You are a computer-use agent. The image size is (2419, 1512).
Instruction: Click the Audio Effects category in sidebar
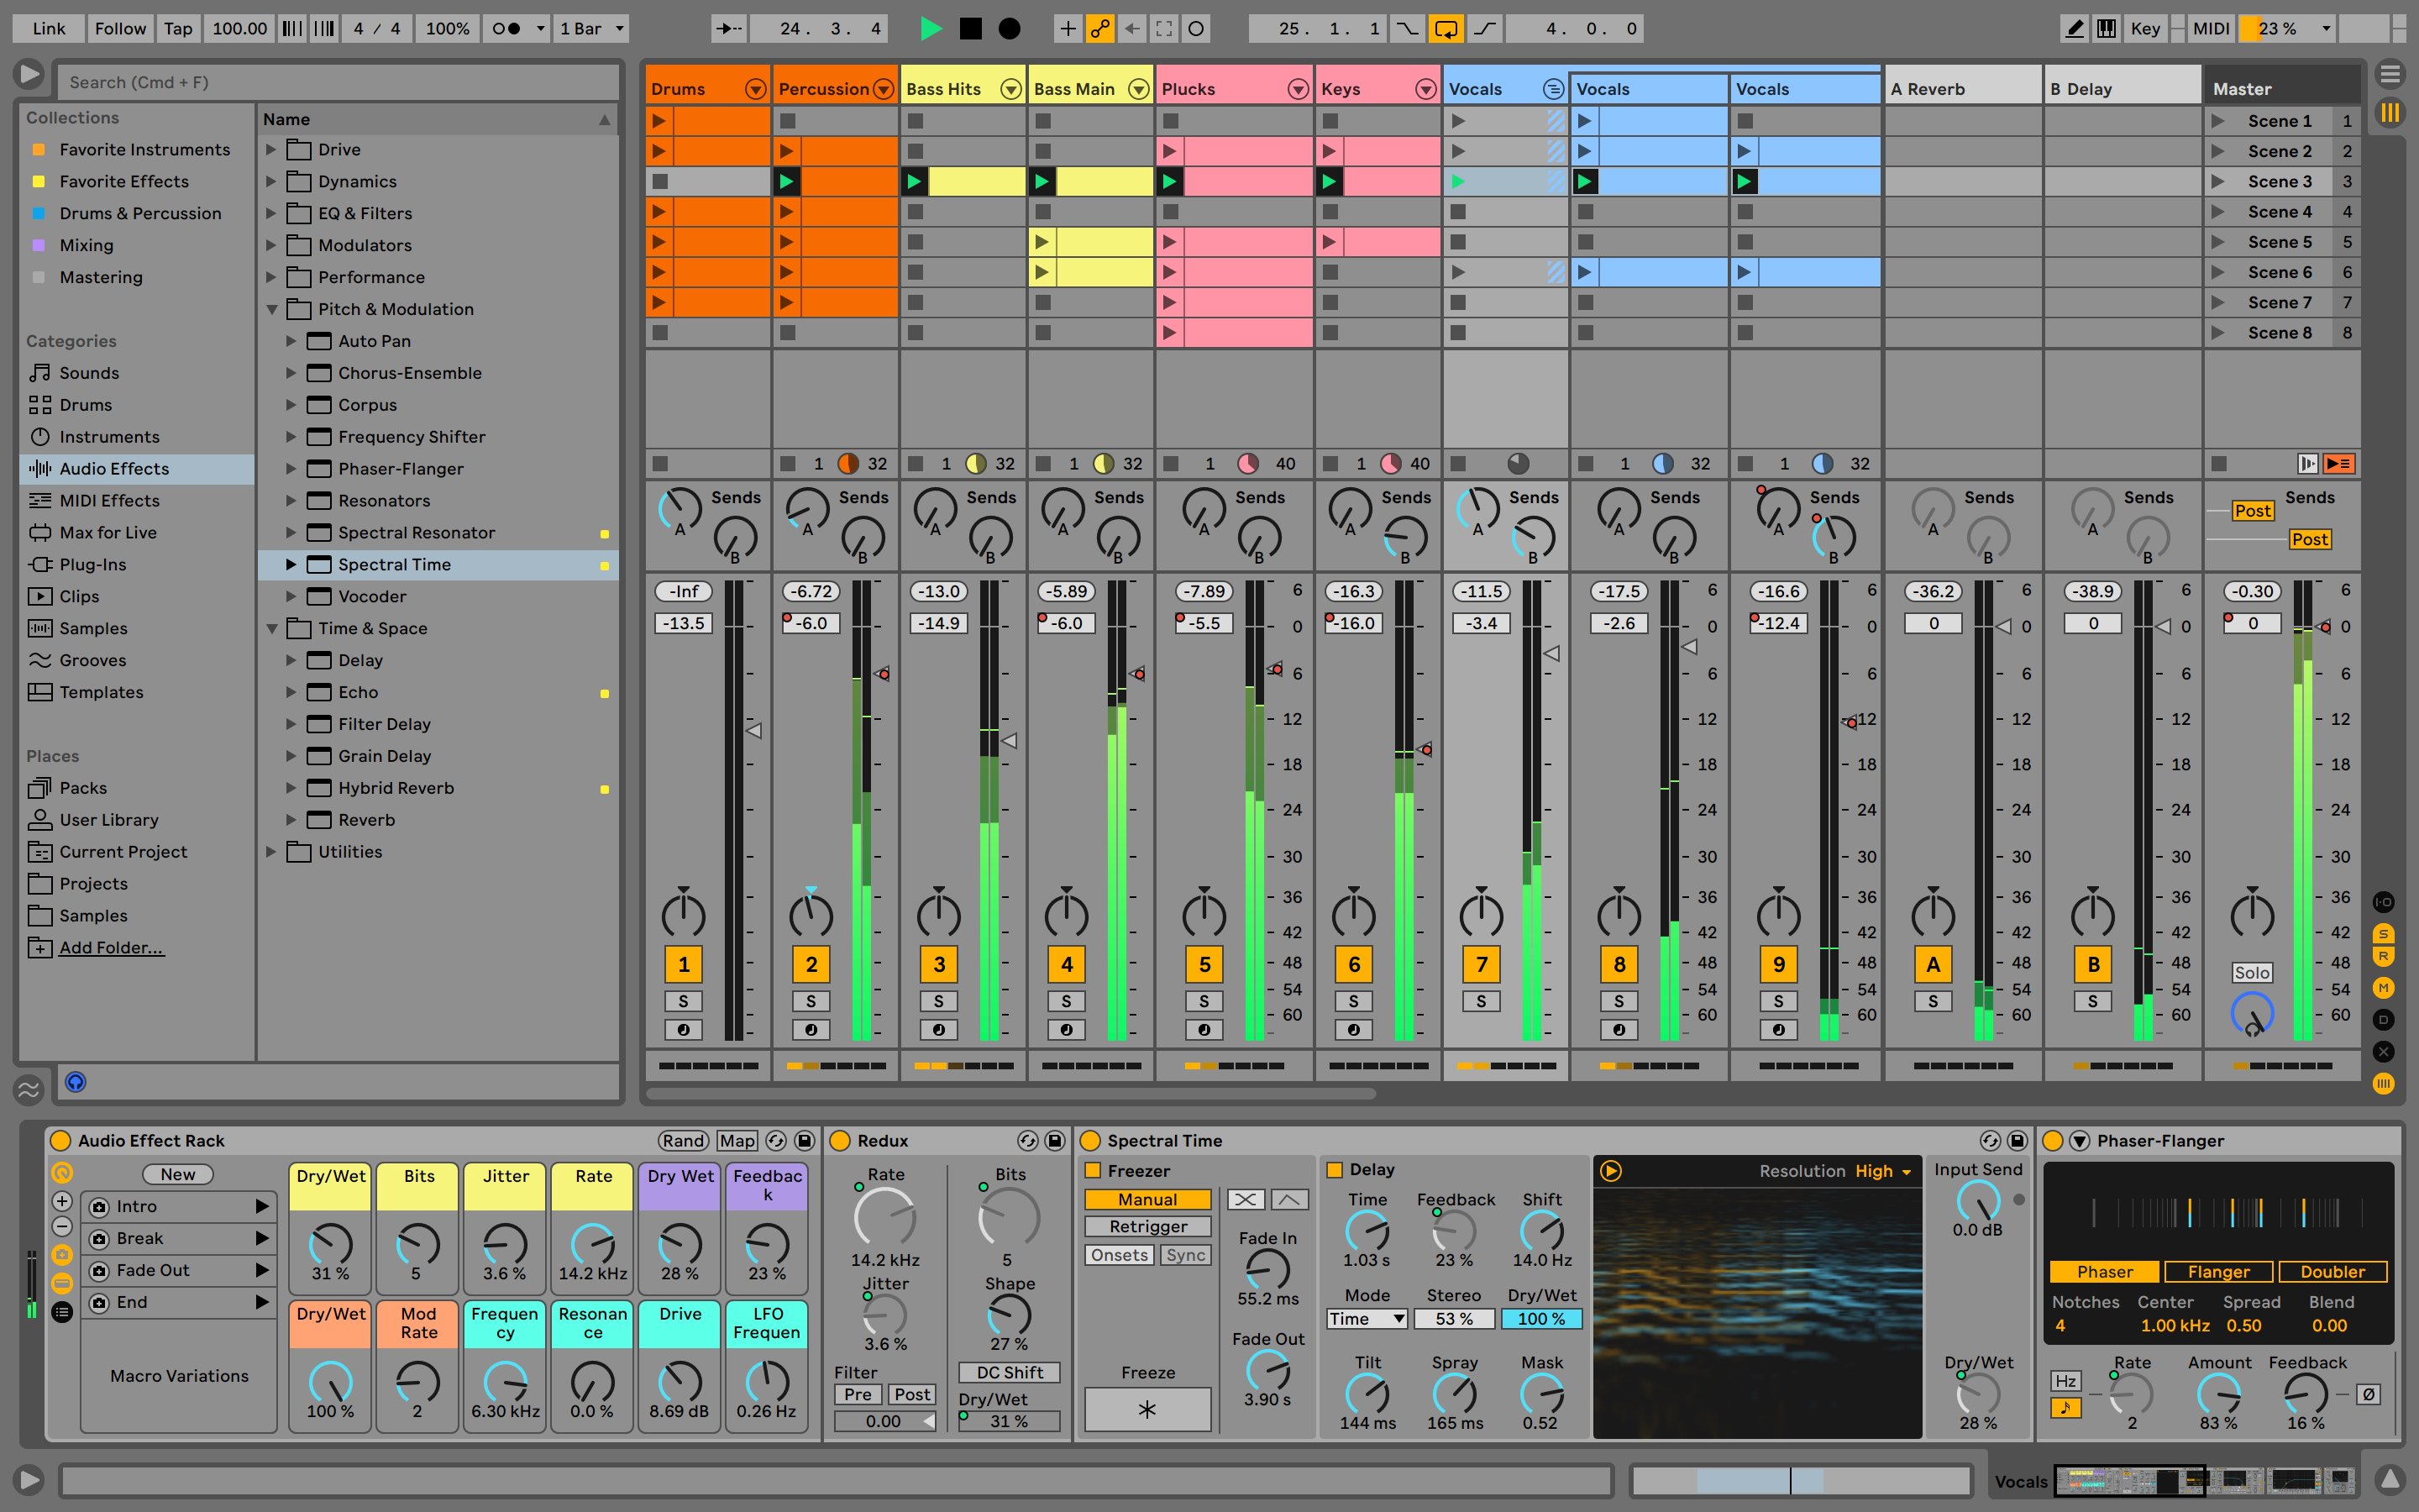pos(113,467)
